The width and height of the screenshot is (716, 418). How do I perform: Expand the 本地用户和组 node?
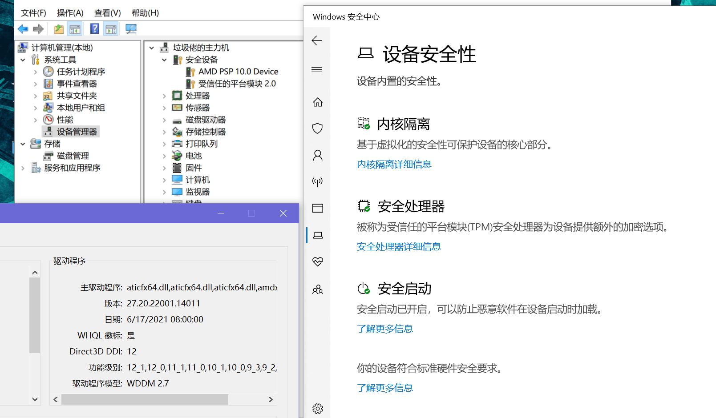coord(36,108)
